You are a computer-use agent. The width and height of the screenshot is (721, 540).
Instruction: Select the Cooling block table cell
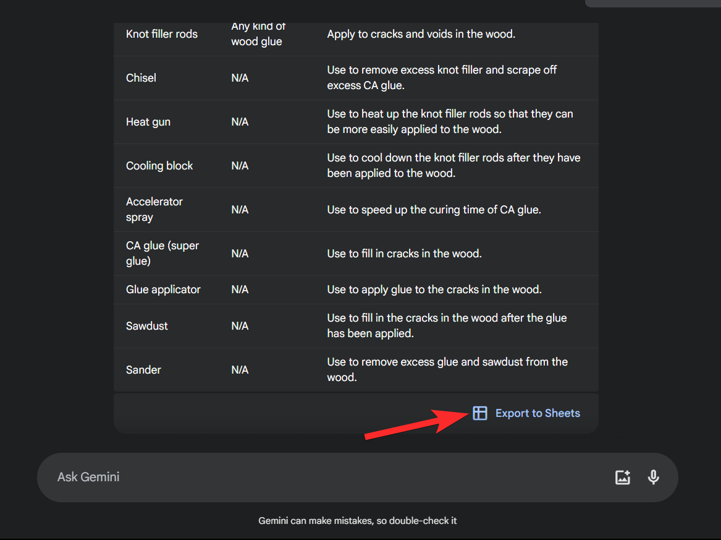[x=159, y=166]
